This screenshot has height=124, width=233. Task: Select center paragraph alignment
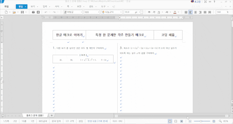tap(195, 12)
